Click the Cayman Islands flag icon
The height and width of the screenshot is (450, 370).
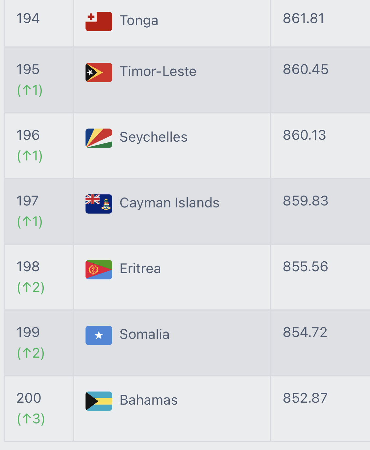coord(99,204)
